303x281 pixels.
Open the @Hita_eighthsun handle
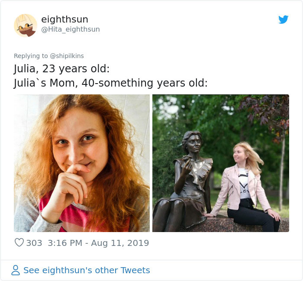(71, 29)
